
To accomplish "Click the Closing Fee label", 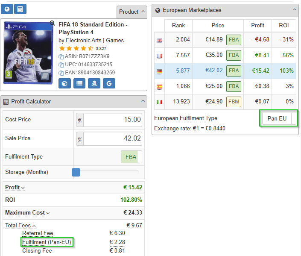I will [37, 251].
